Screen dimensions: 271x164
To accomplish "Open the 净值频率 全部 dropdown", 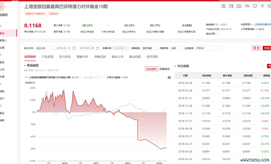I will [176, 48].
